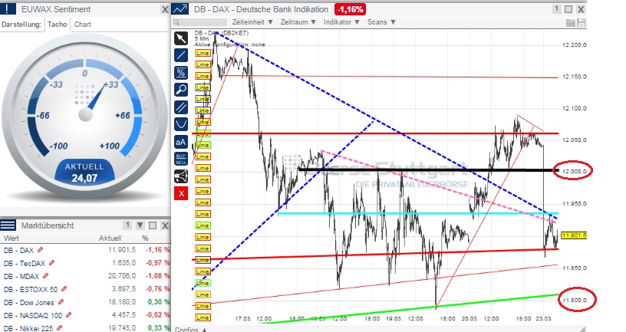
Task: Click the chart symbol search field
Action: coord(200,22)
